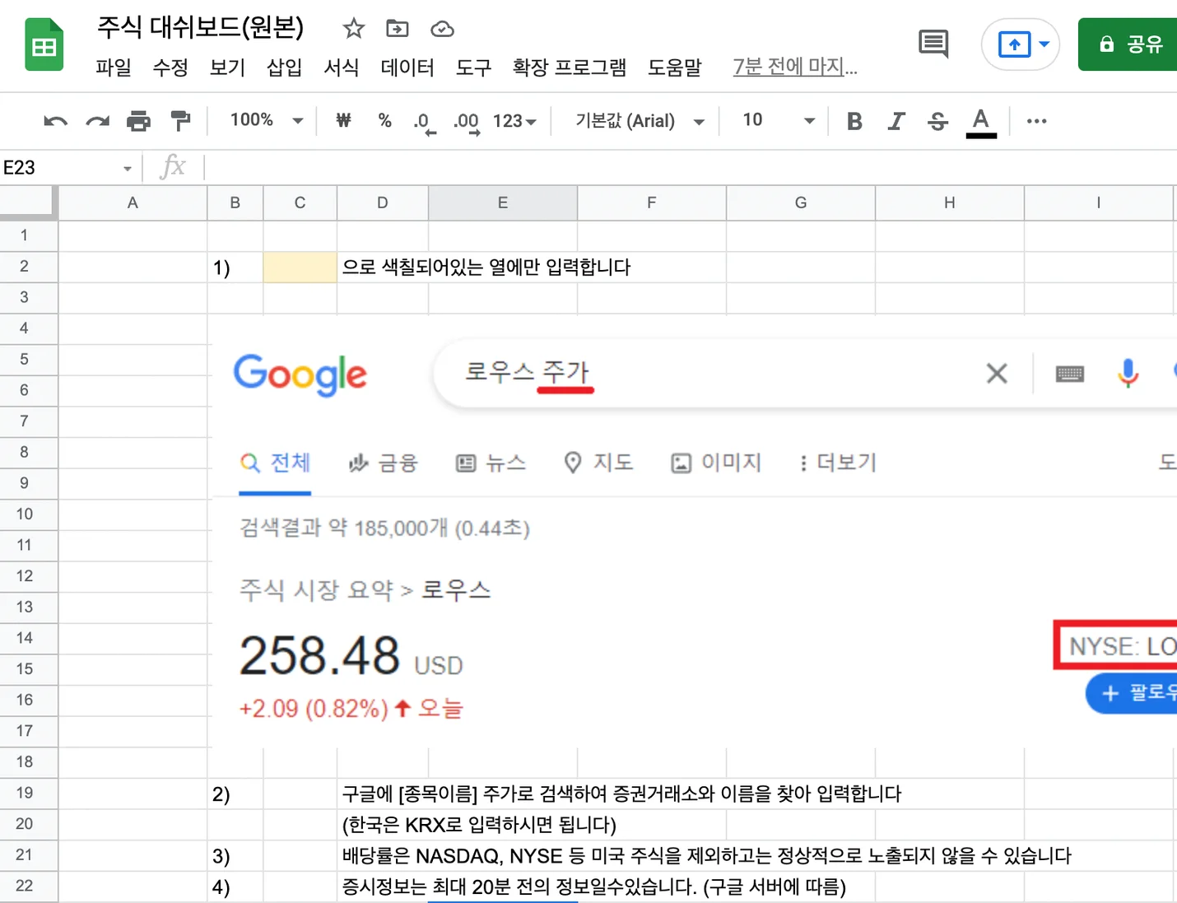
Task: Open the Google Sheets home icon
Action: tap(44, 44)
